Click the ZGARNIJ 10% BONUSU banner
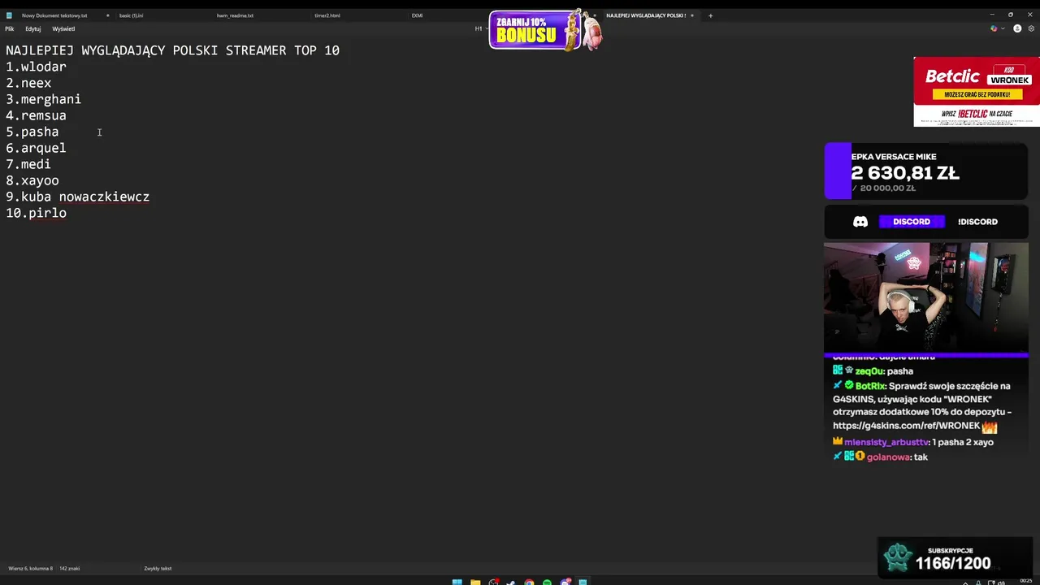 point(545,30)
